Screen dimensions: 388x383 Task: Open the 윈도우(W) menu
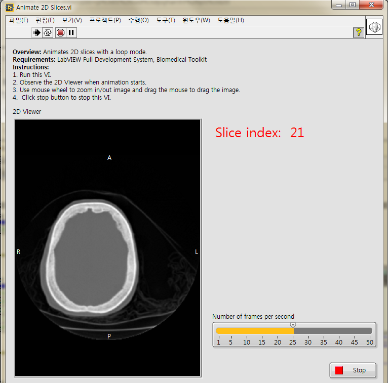point(197,20)
